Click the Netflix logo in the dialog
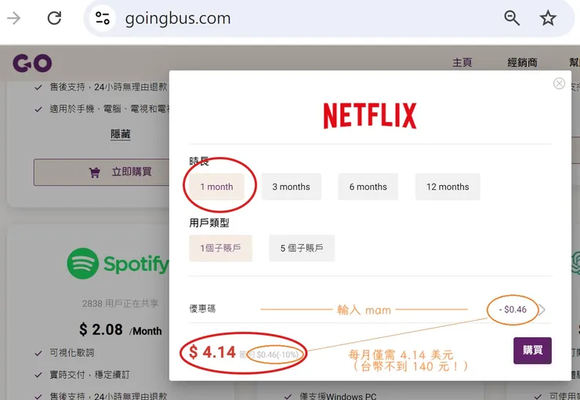 pos(370,116)
